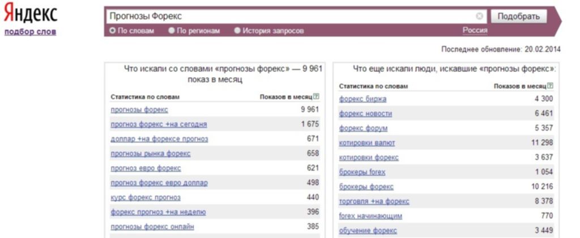The image size is (580, 238).
Task: Open 'котировки валют' link
Action: click(x=367, y=143)
